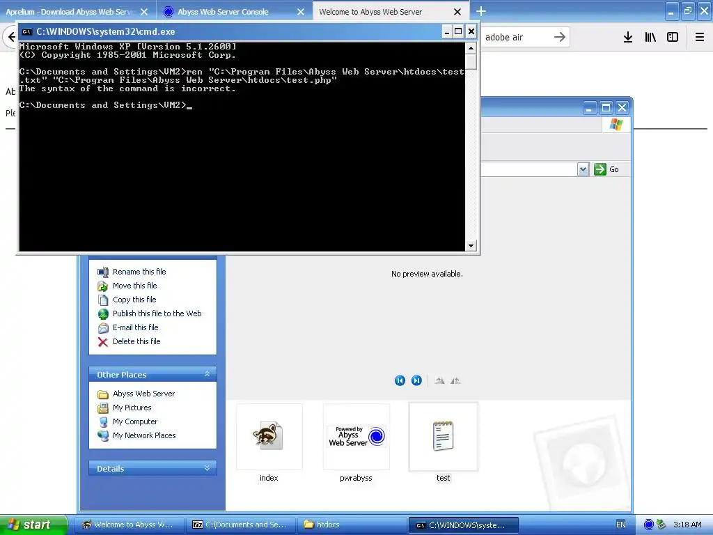Click E-mail this file task
713x535 pixels.
[x=136, y=327]
